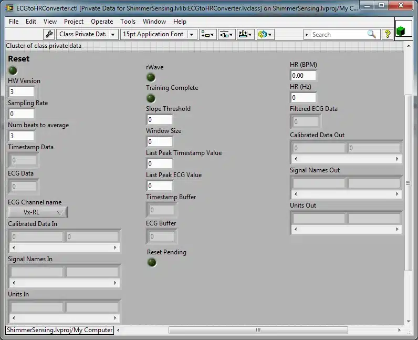Click vertical scrollbar down arrow
418x340 pixels.
tap(409, 322)
